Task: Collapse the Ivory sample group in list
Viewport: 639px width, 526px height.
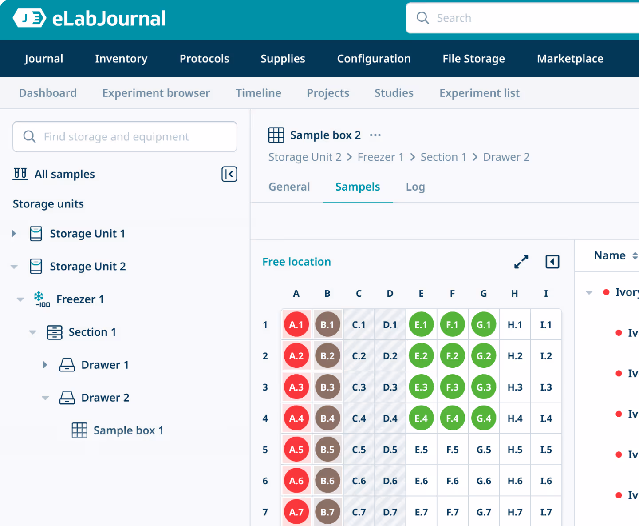Action: click(589, 292)
